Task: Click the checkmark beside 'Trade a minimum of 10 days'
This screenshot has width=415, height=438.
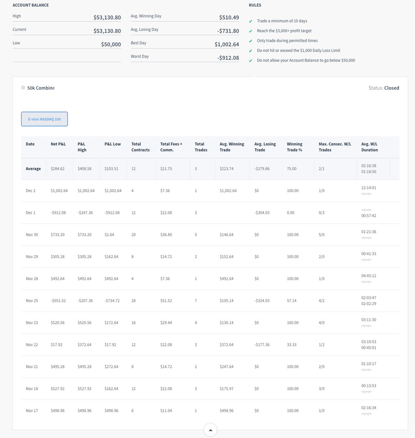Action: coord(251,21)
